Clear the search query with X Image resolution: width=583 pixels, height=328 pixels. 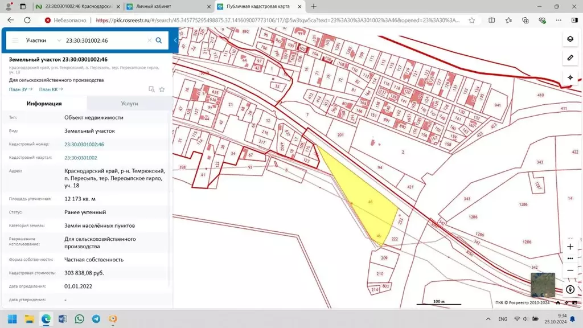[149, 40]
